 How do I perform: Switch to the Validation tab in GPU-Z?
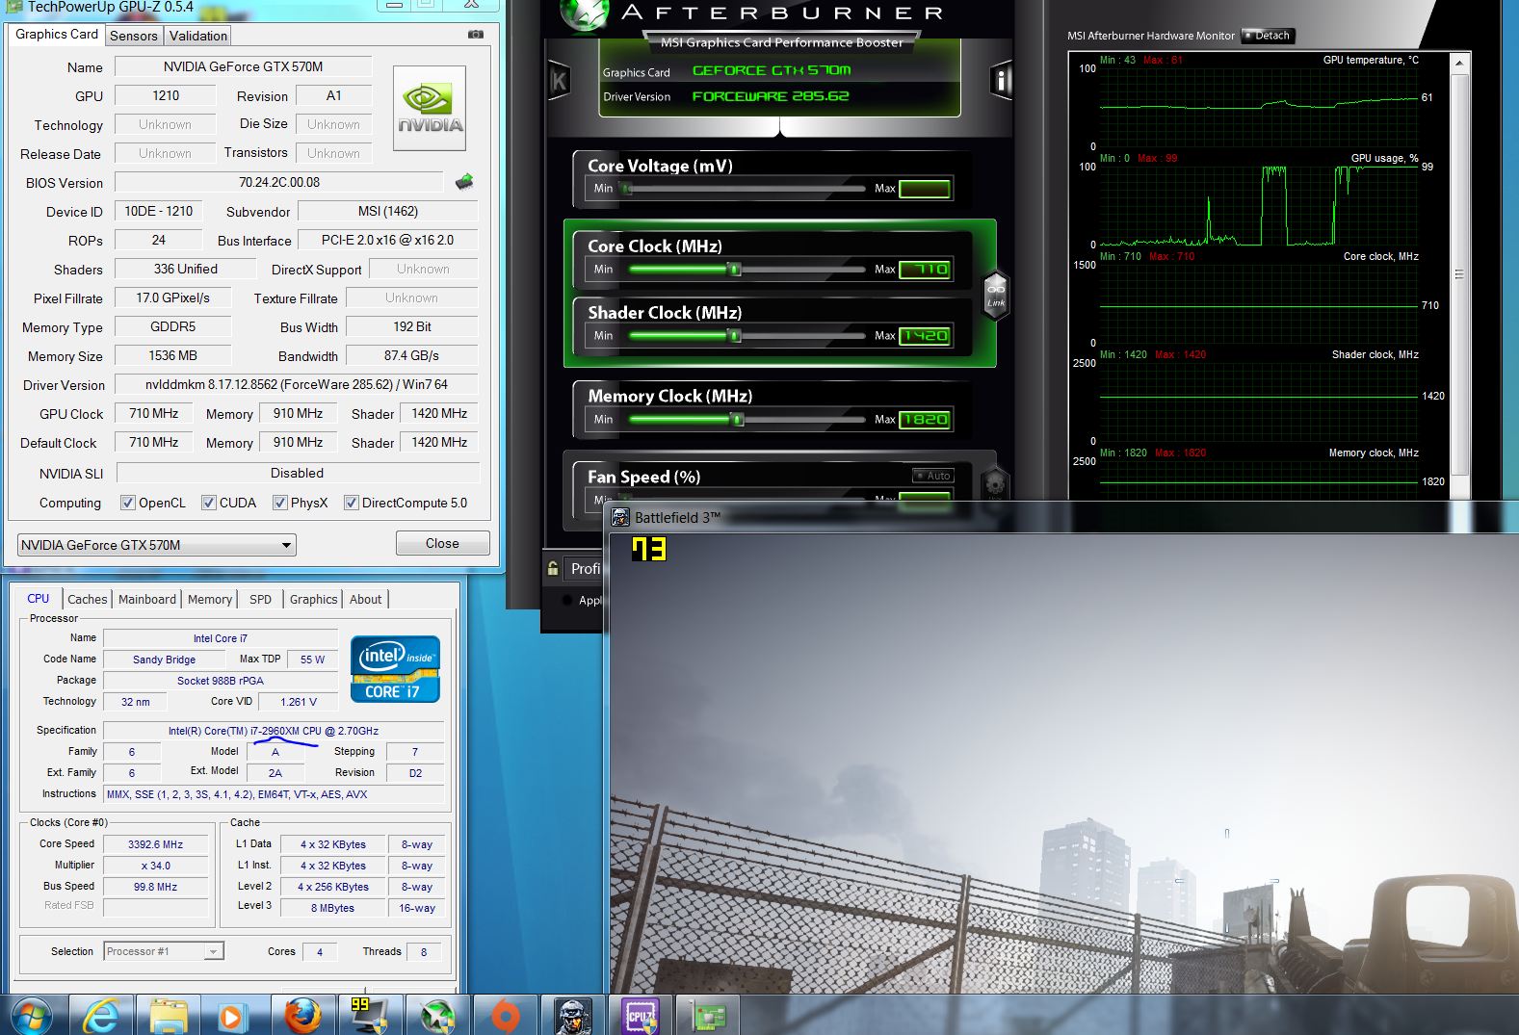pyautogui.click(x=198, y=36)
